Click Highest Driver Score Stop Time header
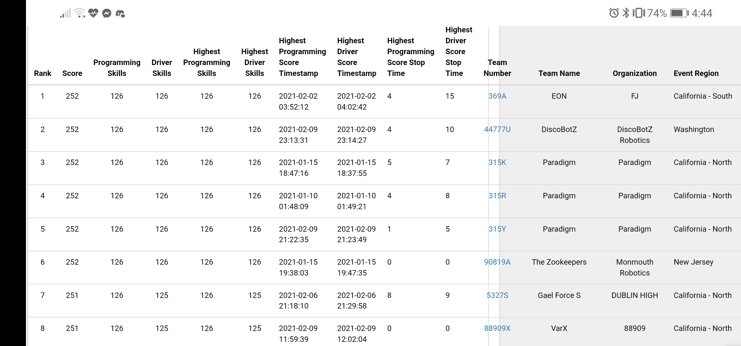 459,52
